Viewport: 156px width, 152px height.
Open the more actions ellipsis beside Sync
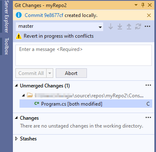[x=147, y=27]
